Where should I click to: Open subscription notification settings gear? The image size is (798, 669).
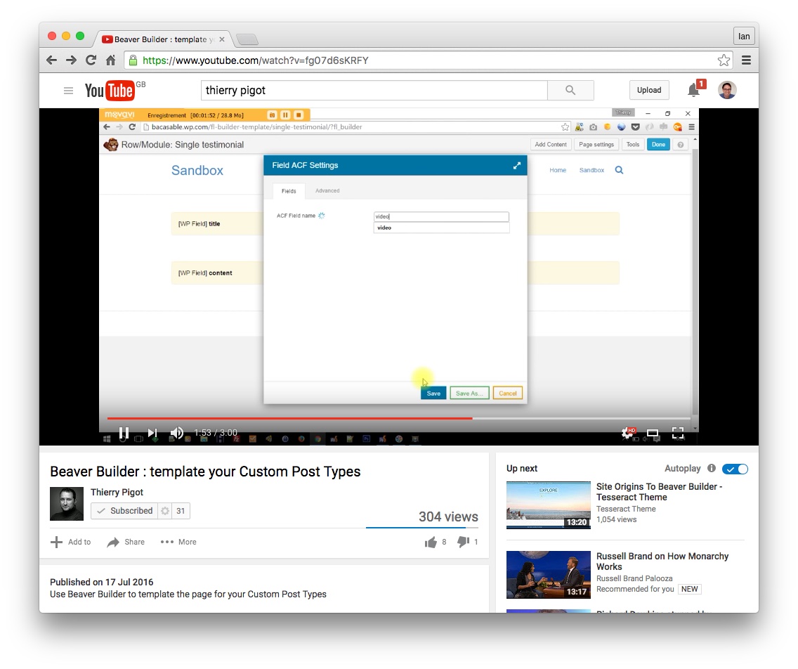pyautogui.click(x=165, y=511)
